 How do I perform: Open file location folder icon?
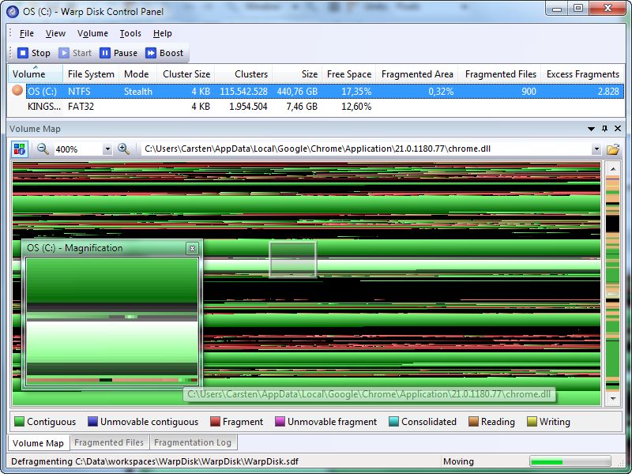tap(613, 149)
